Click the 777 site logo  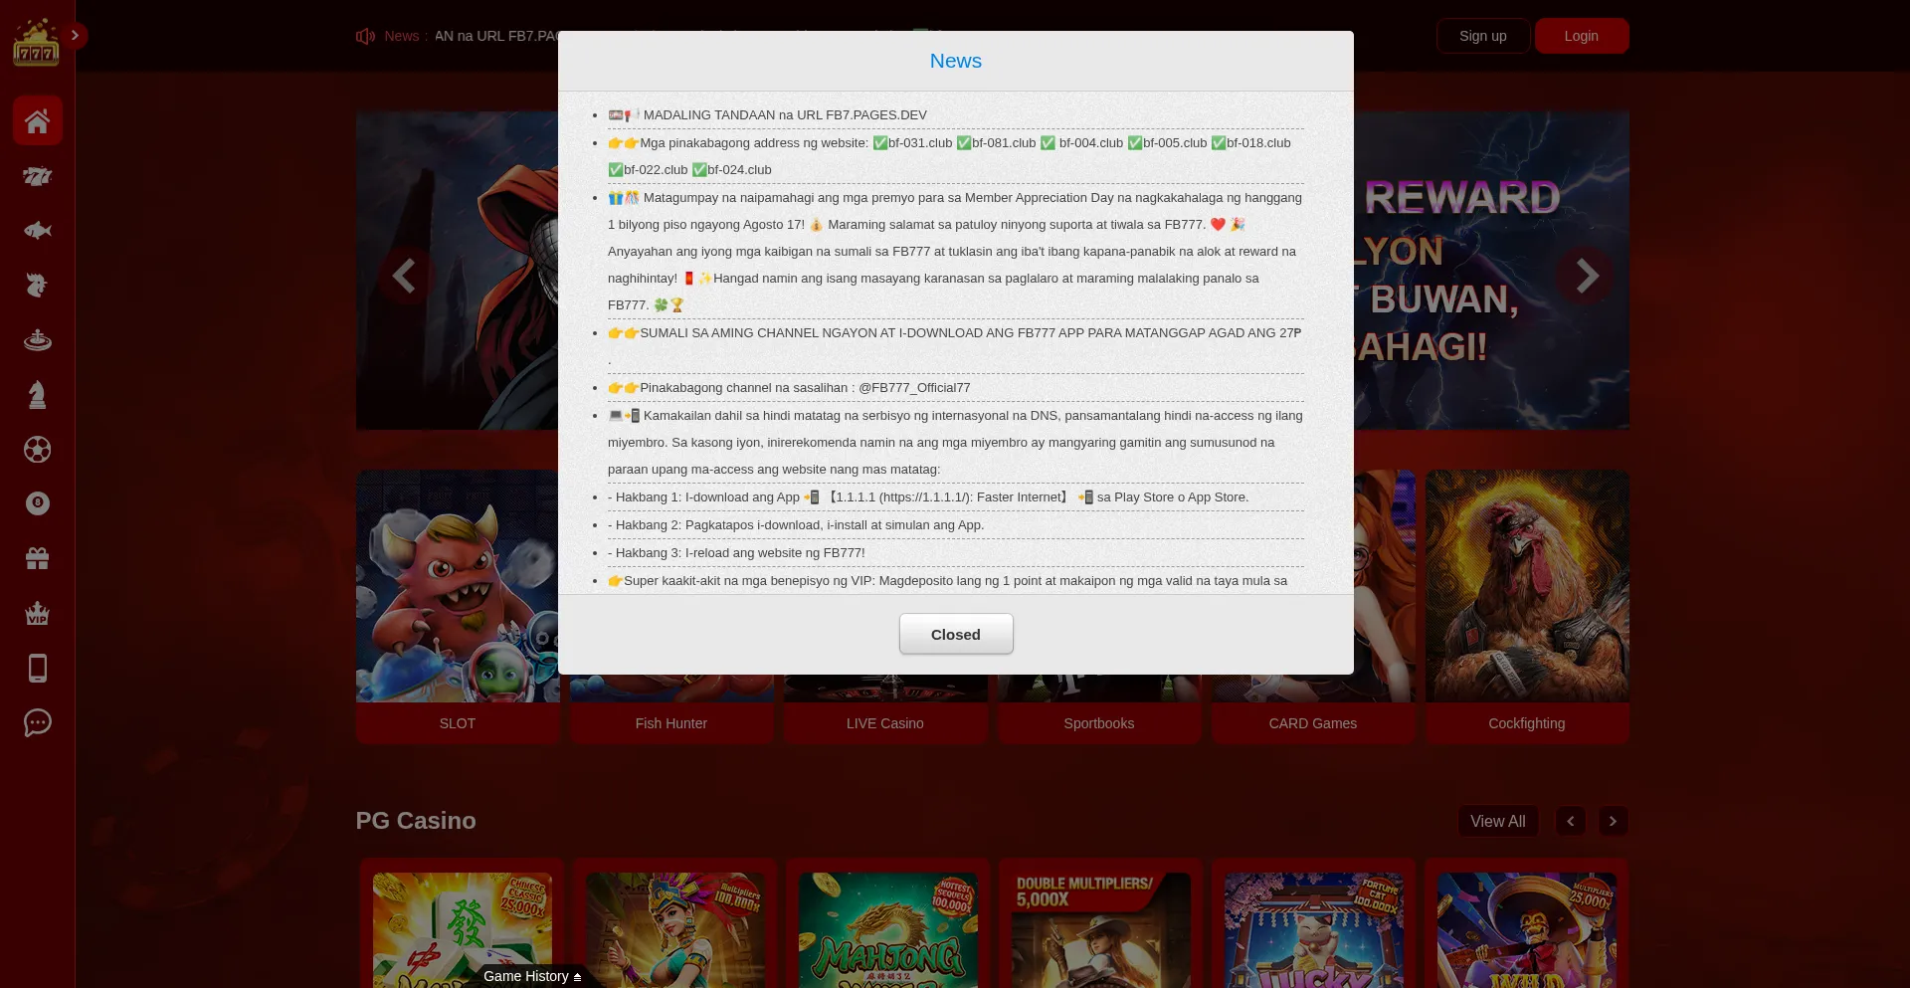[37, 42]
